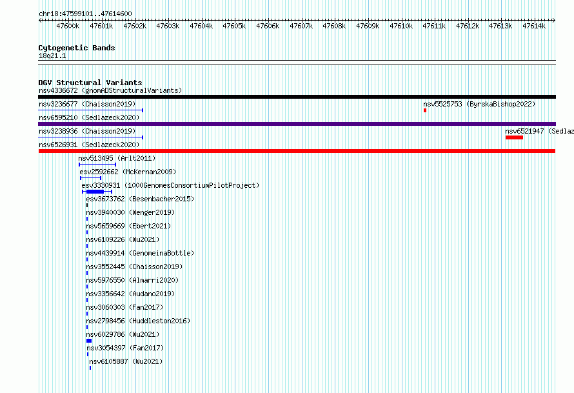This screenshot has width=574, height=393.
Task: Open esv3673762 (Besenbacher2015) variant
Action: point(140,199)
